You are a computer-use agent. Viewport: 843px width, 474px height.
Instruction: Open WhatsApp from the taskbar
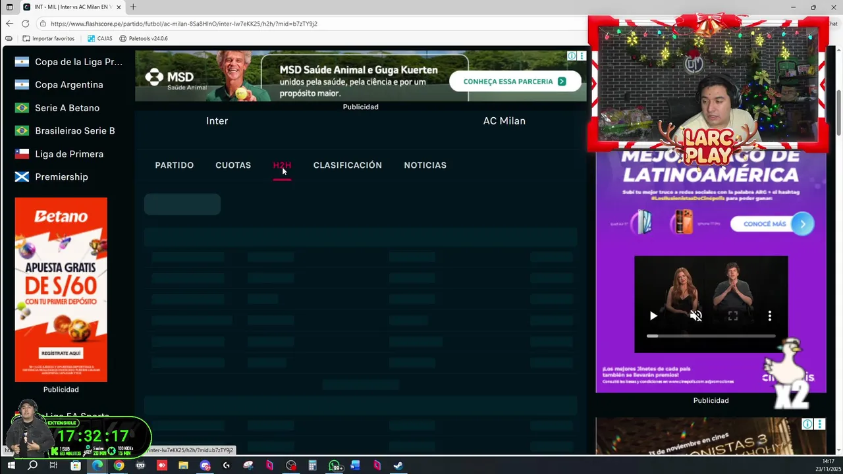point(335,465)
